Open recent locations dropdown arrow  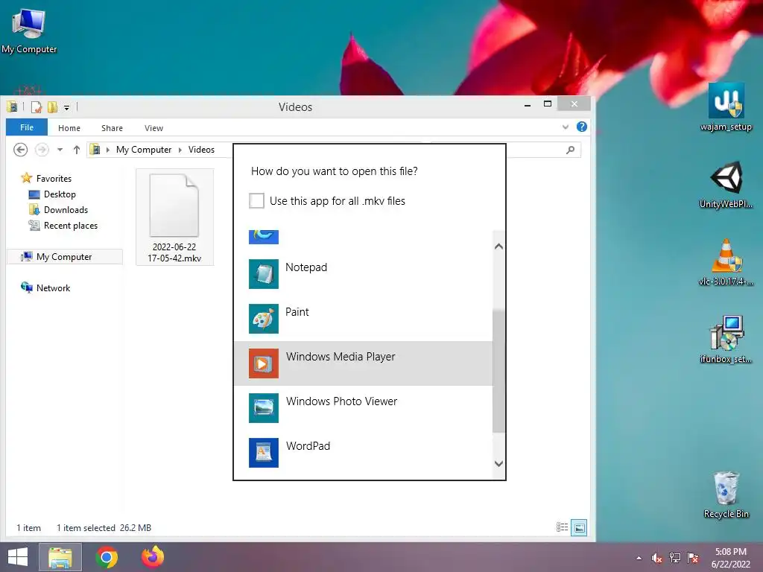60,150
